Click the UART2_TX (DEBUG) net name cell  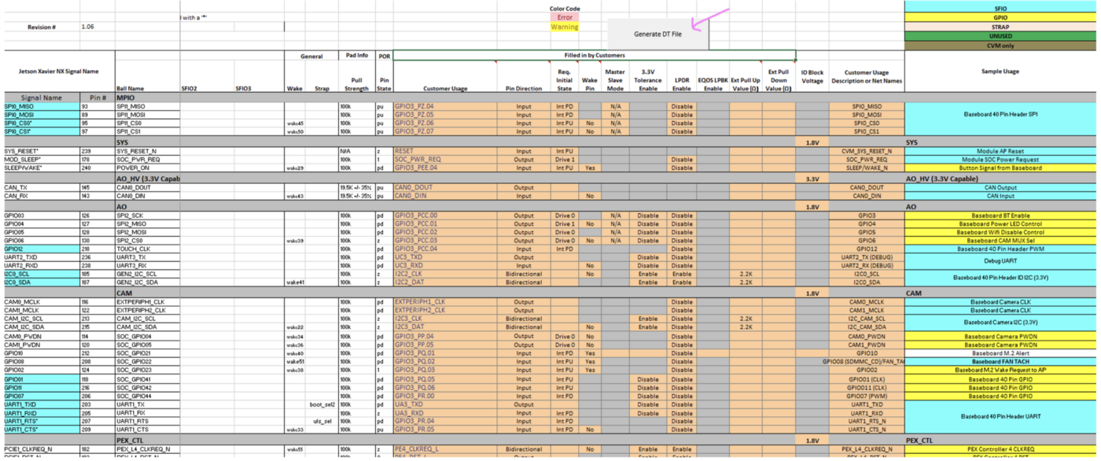pyautogui.click(x=867, y=257)
